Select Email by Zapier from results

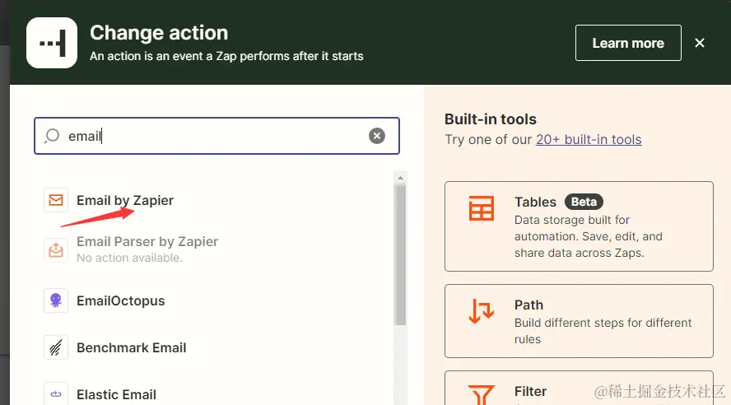pos(125,200)
